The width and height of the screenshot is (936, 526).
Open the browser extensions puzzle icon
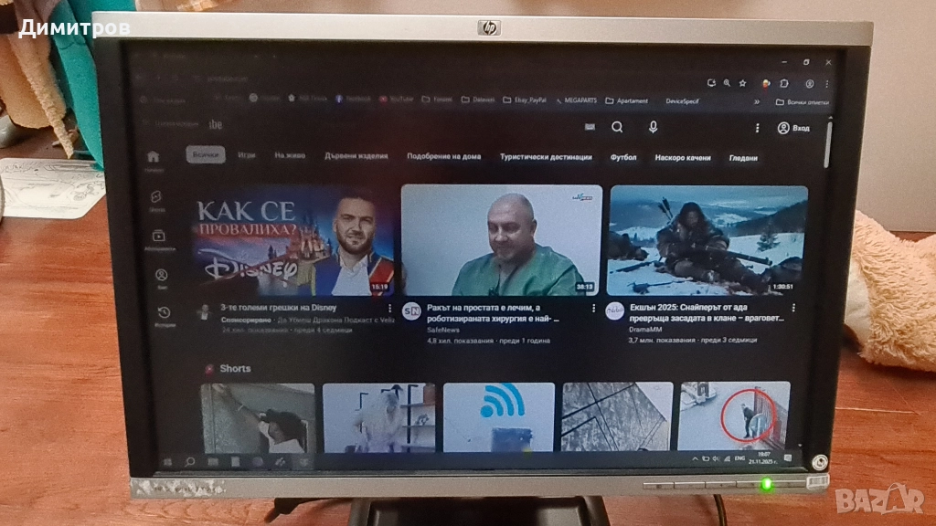784,83
